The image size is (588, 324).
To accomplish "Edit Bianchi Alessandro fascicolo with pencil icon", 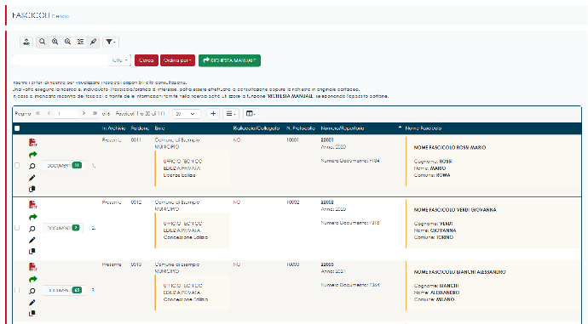I will point(32,302).
